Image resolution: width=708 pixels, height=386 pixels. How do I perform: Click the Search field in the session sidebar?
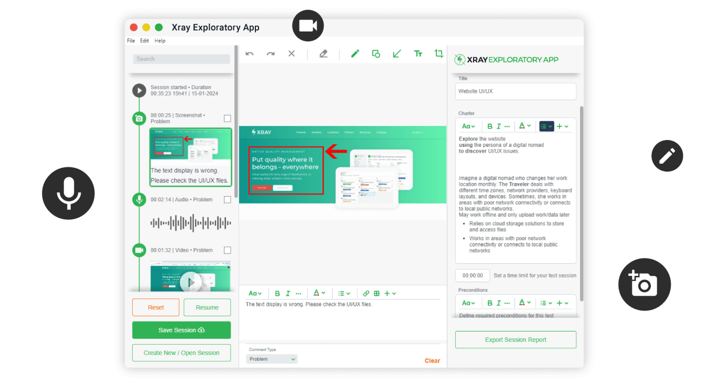[x=181, y=59]
